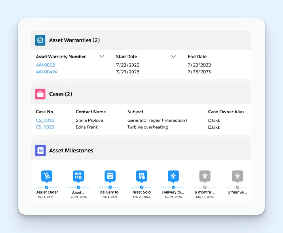Select the Feb 21, 2024 Delivery to milestone icon
The width and height of the screenshot is (283, 233).
tap(173, 176)
